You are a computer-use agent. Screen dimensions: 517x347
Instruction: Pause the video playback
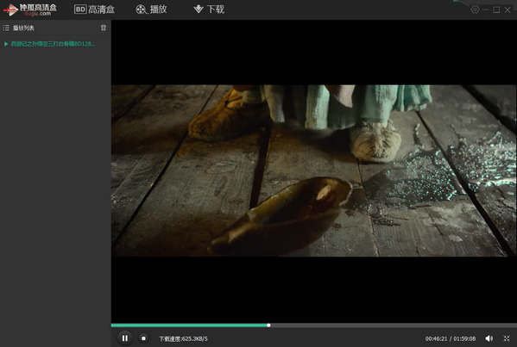[x=125, y=338]
